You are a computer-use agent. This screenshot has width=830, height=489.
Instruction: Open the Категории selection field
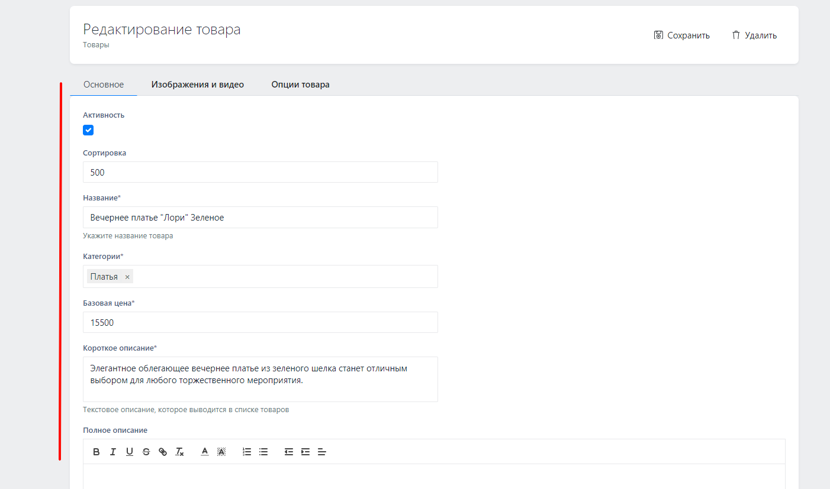click(284, 277)
